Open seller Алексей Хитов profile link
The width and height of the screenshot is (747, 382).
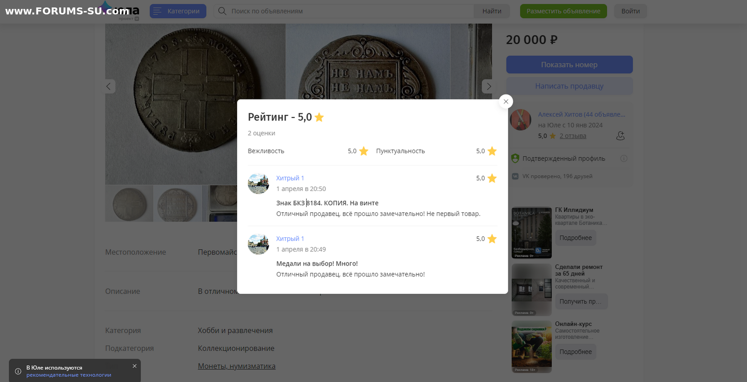point(581,114)
